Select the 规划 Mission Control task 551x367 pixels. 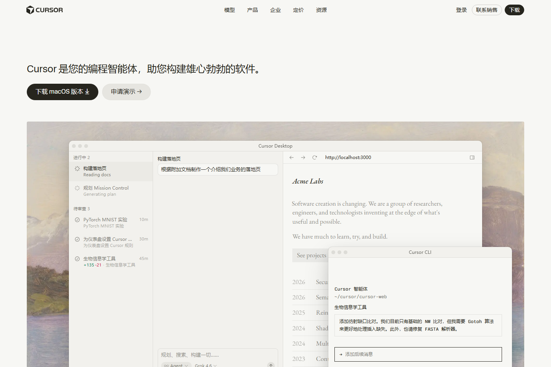111,191
